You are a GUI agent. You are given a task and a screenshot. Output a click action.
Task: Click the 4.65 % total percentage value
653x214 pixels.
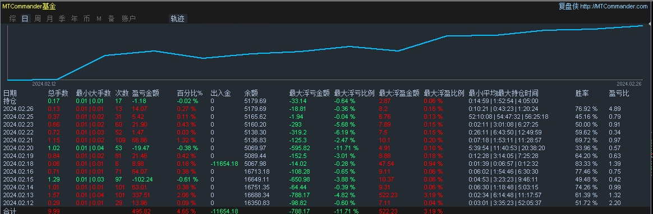[187, 211]
